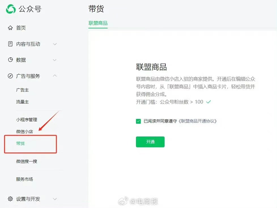Click the pie chart icon beside 数据
The image size is (277, 208).
click(x=10, y=60)
